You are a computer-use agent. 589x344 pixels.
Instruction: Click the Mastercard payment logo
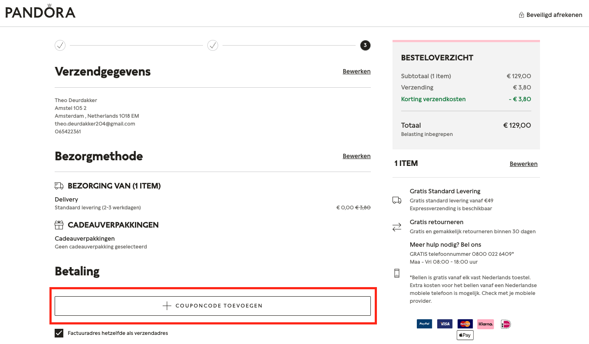point(465,324)
